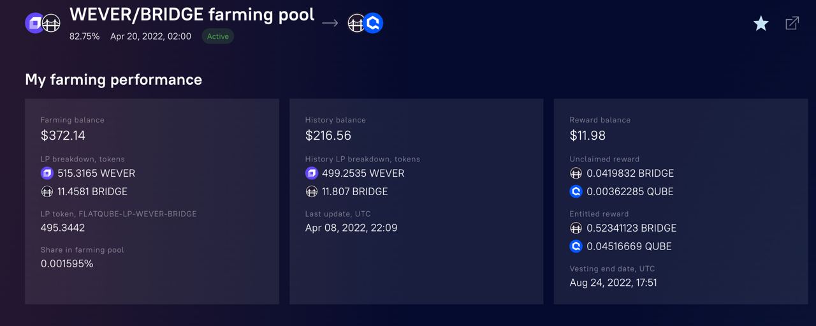Click the 495.3442 LP token amount

pyautogui.click(x=62, y=228)
